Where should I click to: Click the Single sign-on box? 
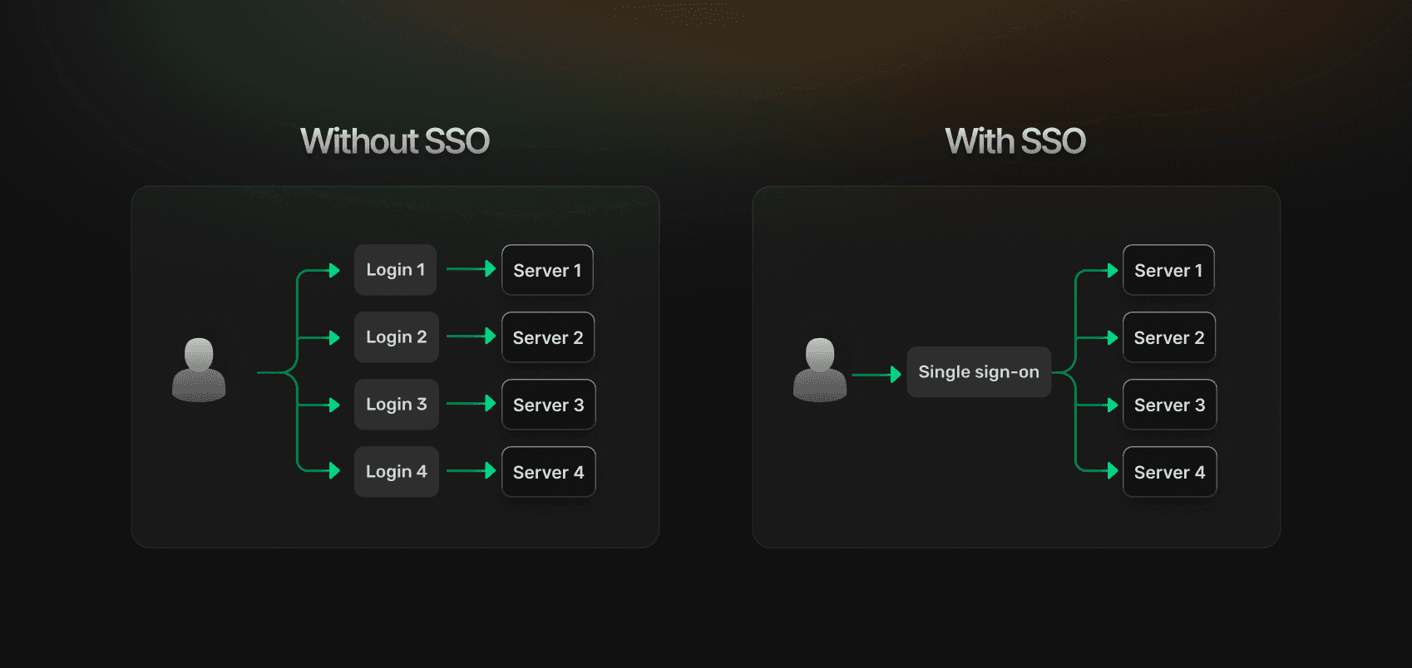[x=979, y=372]
